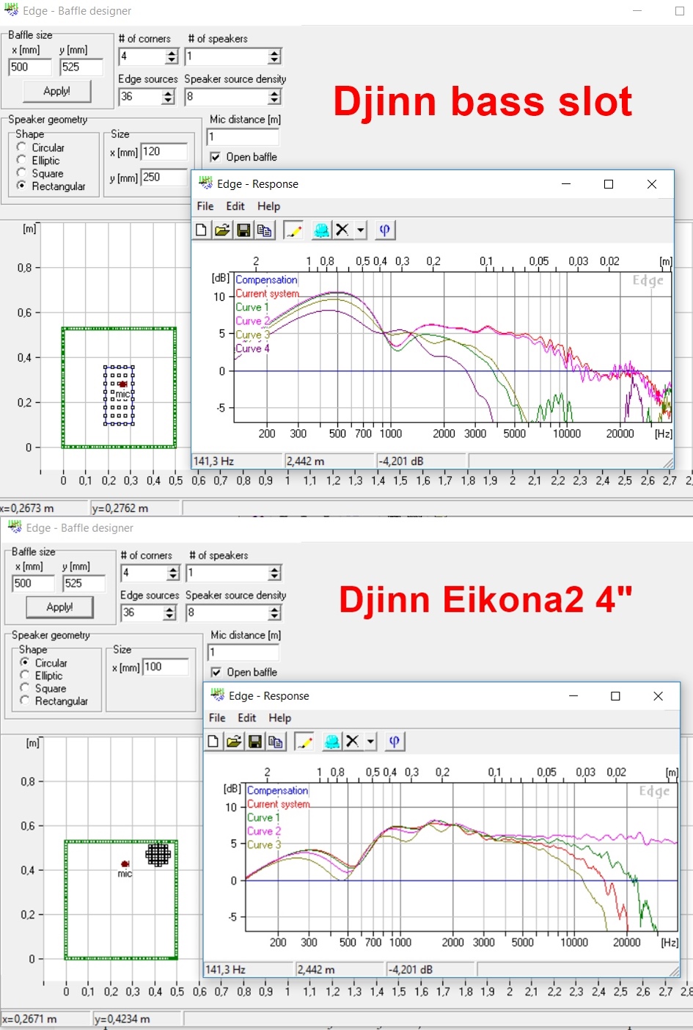Image resolution: width=693 pixels, height=1030 pixels.
Task: Click Edge sources spinner in bass slot designer
Action: click(169, 96)
